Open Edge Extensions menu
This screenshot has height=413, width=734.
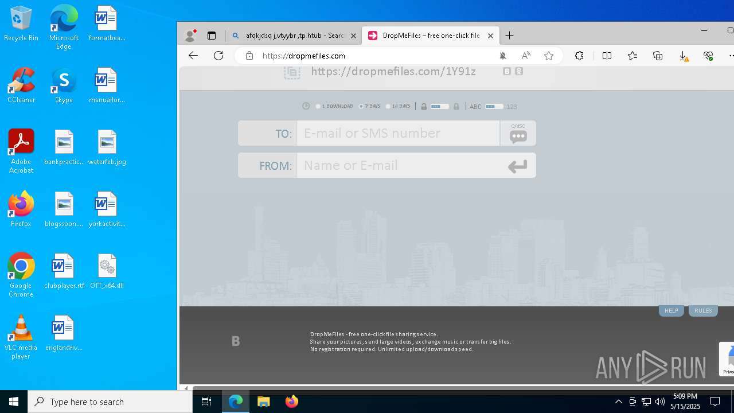(579, 56)
